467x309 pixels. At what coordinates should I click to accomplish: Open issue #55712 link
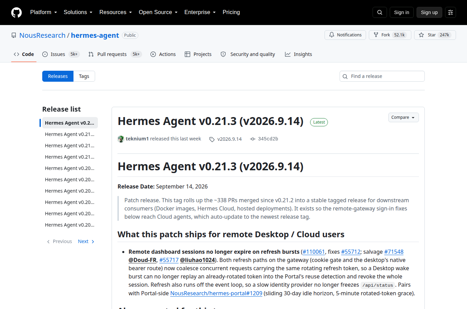point(351,252)
